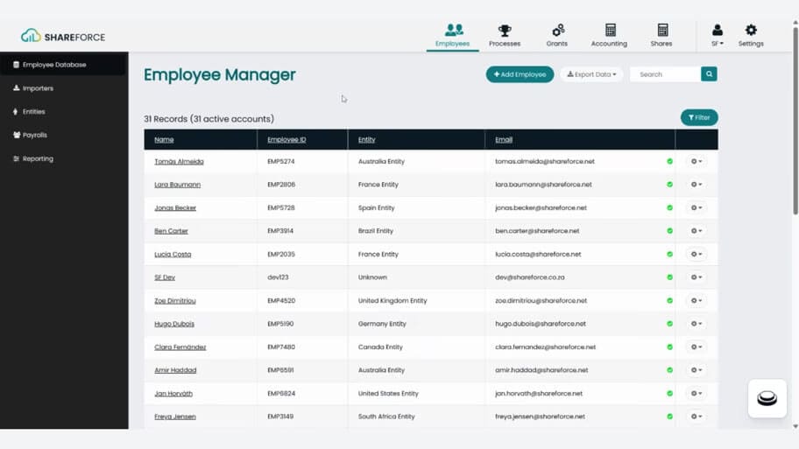Open Zoe Dimitriou's employee record
Screen dimensions: 799x449
[x=175, y=300]
